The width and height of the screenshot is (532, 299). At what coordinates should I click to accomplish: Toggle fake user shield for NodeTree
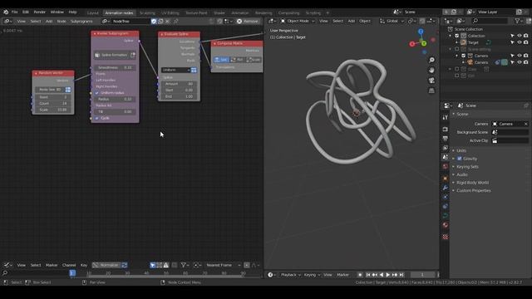154,22
